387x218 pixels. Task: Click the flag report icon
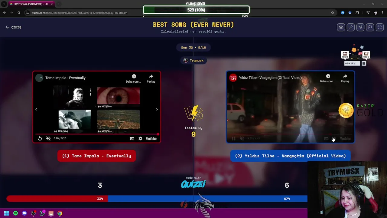click(370, 27)
